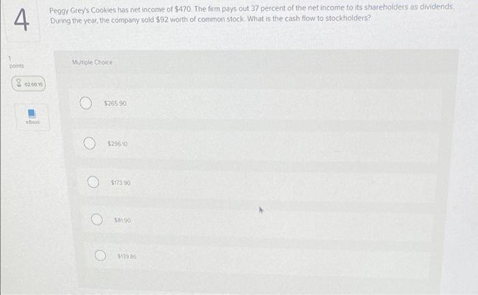Click the hourglass timer icon
This screenshot has width=478, height=295.
[18, 83]
